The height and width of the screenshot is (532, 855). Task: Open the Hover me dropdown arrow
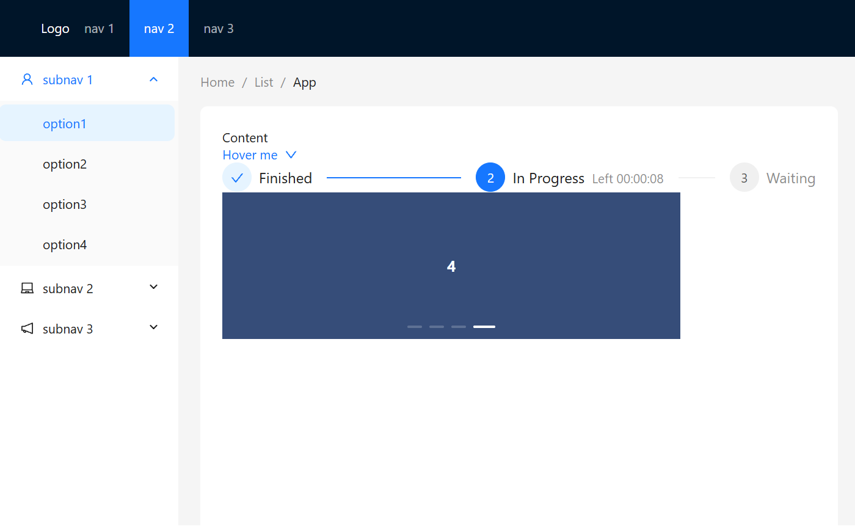[291, 155]
